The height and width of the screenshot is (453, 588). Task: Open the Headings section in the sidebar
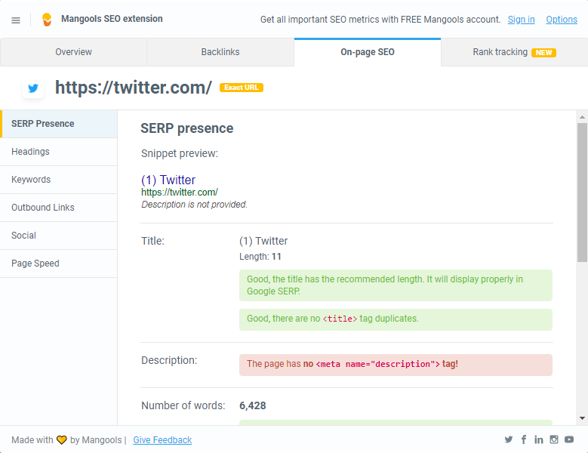[x=59, y=152]
